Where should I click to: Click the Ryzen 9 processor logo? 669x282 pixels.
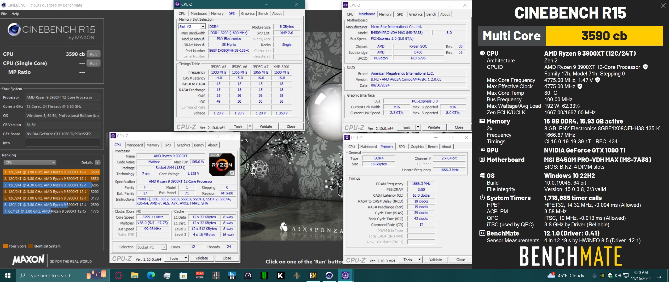[x=222, y=164]
